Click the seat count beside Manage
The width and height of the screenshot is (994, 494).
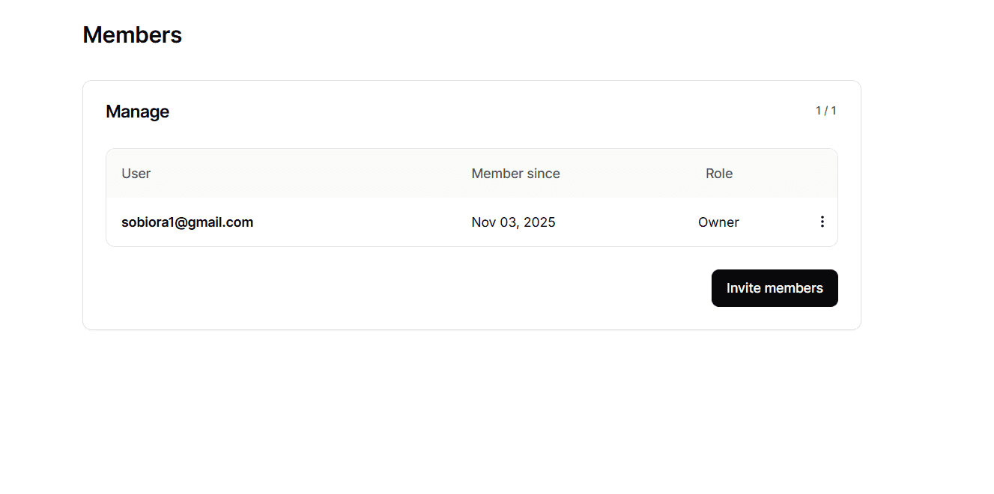[825, 111]
